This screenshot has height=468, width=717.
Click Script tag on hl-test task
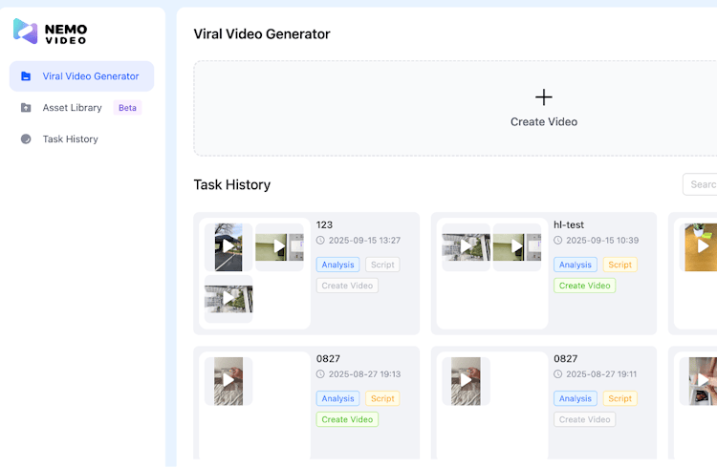point(619,265)
